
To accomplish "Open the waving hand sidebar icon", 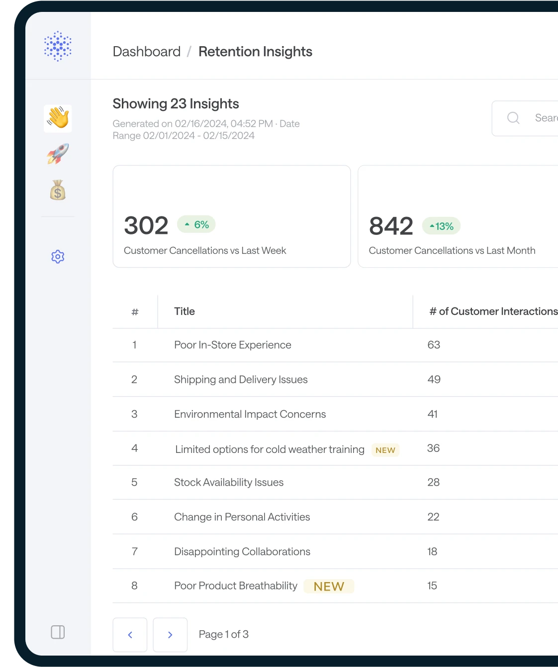I will coord(58,118).
